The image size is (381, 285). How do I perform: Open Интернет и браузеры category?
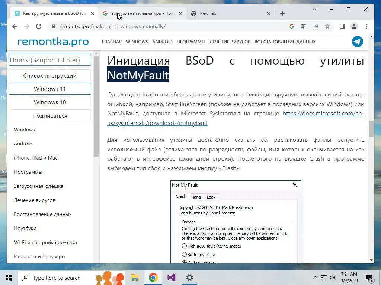[39, 256]
